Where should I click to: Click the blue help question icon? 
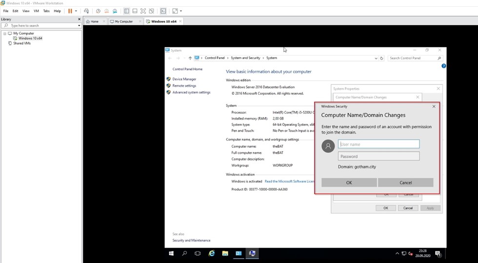(443, 66)
